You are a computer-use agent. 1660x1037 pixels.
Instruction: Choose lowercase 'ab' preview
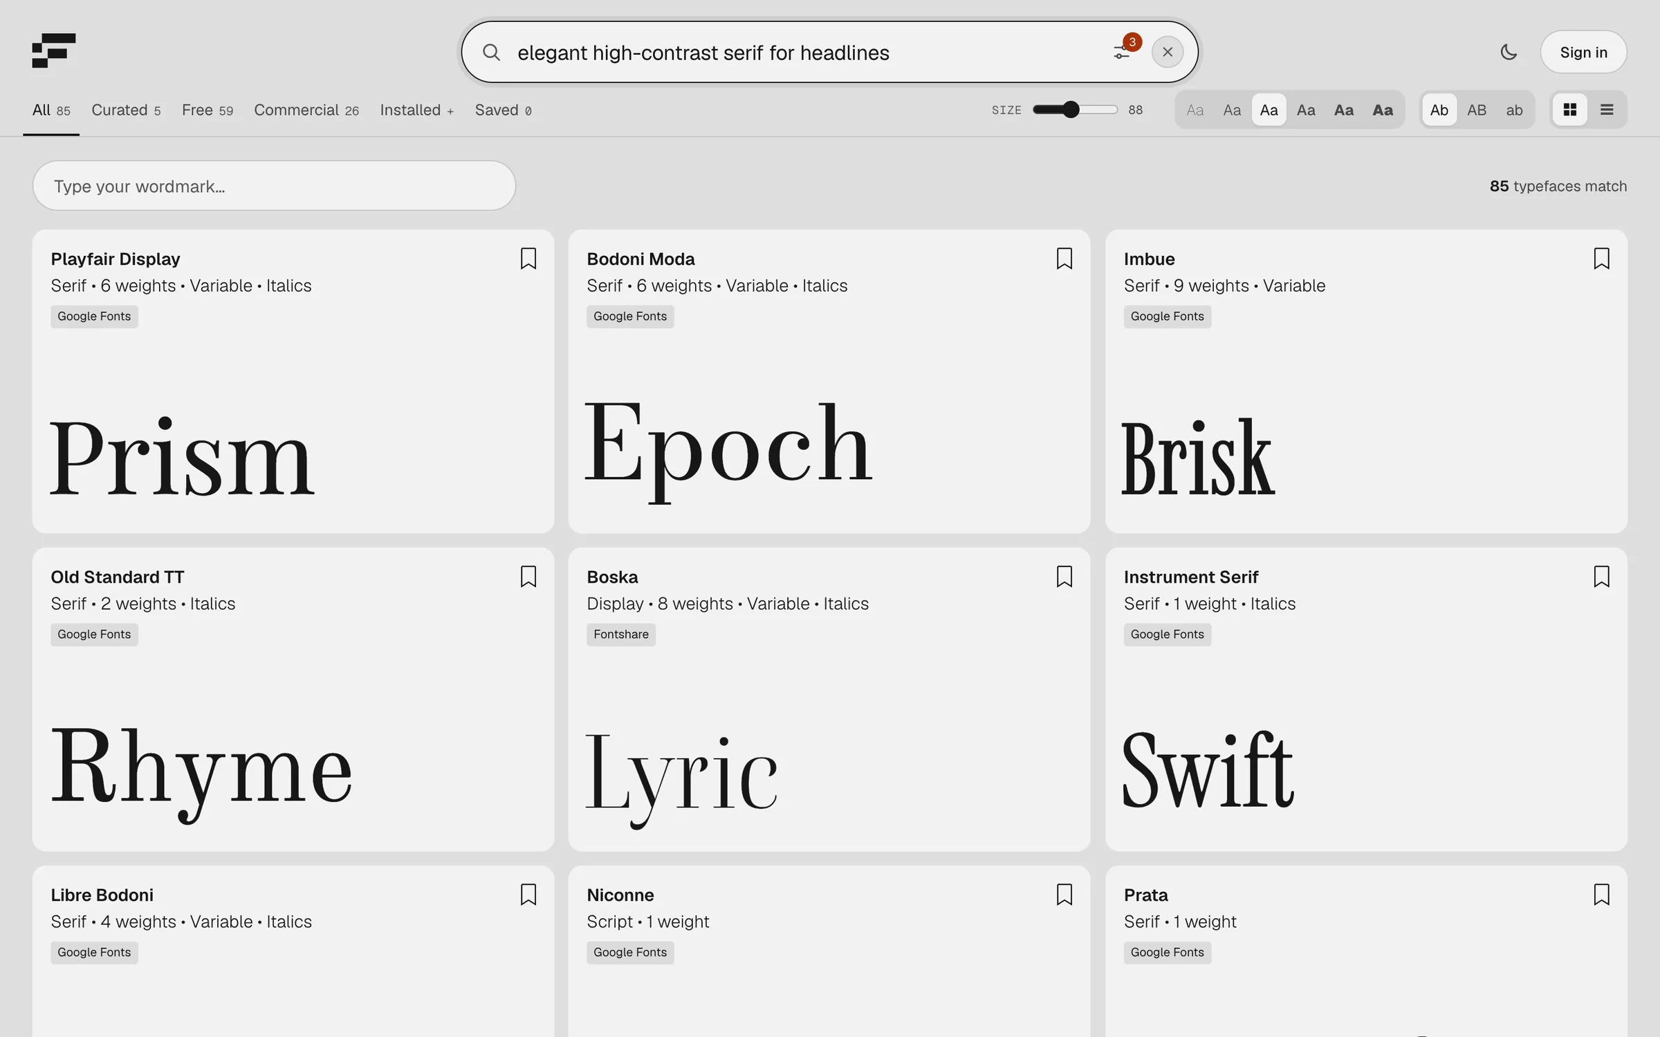click(x=1514, y=110)
